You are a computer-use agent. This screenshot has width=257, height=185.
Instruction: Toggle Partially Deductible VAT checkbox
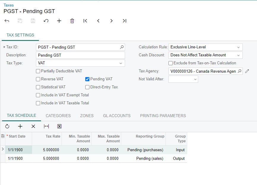tap(38, 71)
